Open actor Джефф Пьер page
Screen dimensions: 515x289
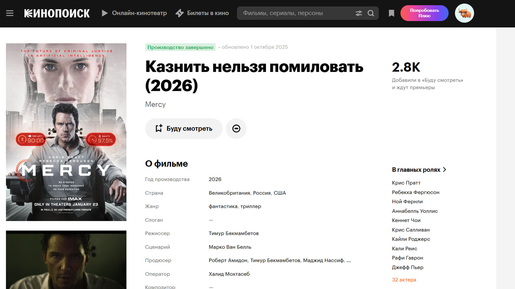pyautogui.click(x=407, y=267)
